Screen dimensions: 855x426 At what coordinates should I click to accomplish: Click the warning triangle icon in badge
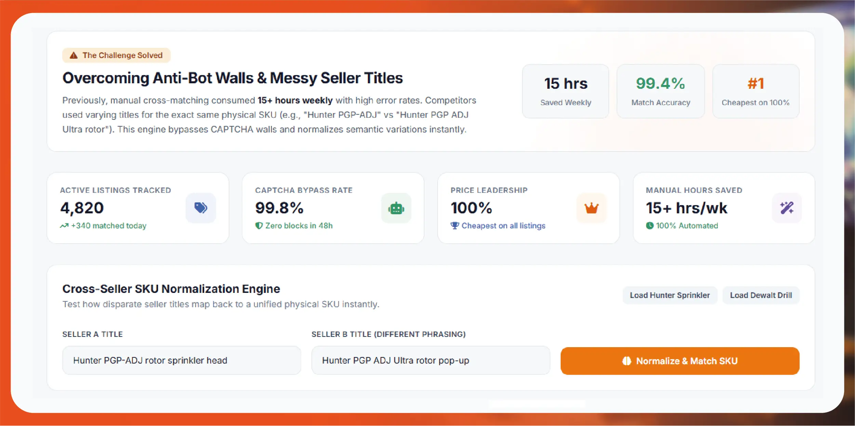coord(74,55)
